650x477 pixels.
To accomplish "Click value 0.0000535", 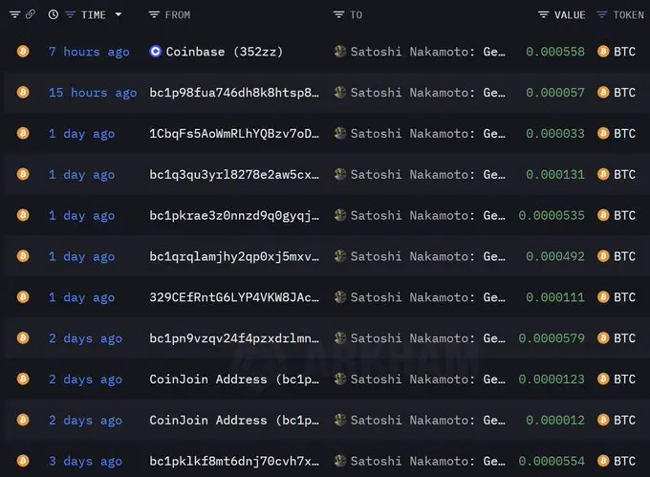I will coord(552,215).
